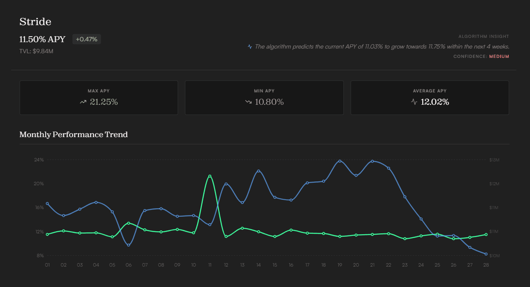Click the x-axis label 11
The image size is (530, 287).
click(x=210, y=265)
